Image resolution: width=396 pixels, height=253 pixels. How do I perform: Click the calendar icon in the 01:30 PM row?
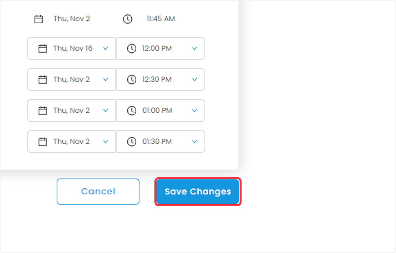click(x=43, y=142)
